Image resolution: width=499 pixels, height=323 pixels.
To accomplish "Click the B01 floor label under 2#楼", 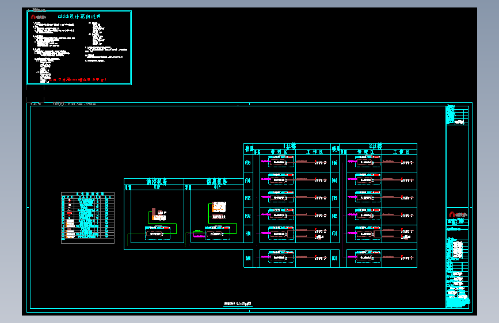I will tap(334, 258).
